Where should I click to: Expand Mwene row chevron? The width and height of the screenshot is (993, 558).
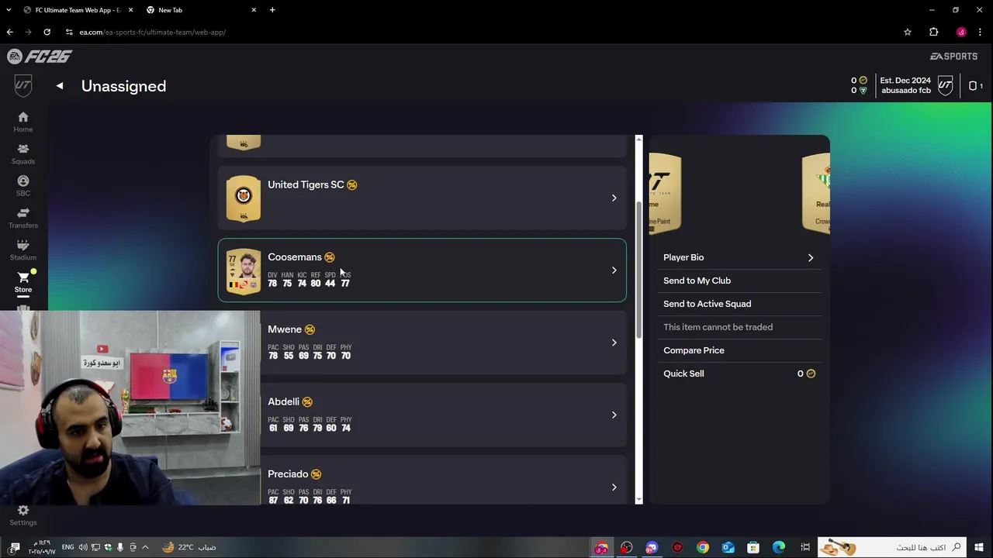[x=614, y=343]
